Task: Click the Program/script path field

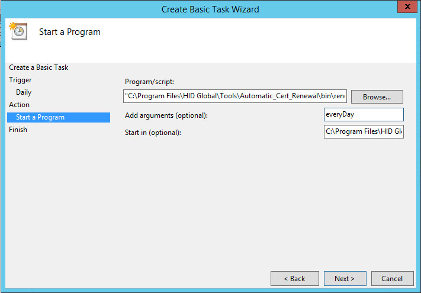Action: click(x=234, y=96)
